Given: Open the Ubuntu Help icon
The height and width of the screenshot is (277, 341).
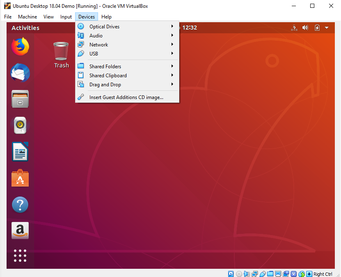Looking at the screenshot, I should pos(20,205).
